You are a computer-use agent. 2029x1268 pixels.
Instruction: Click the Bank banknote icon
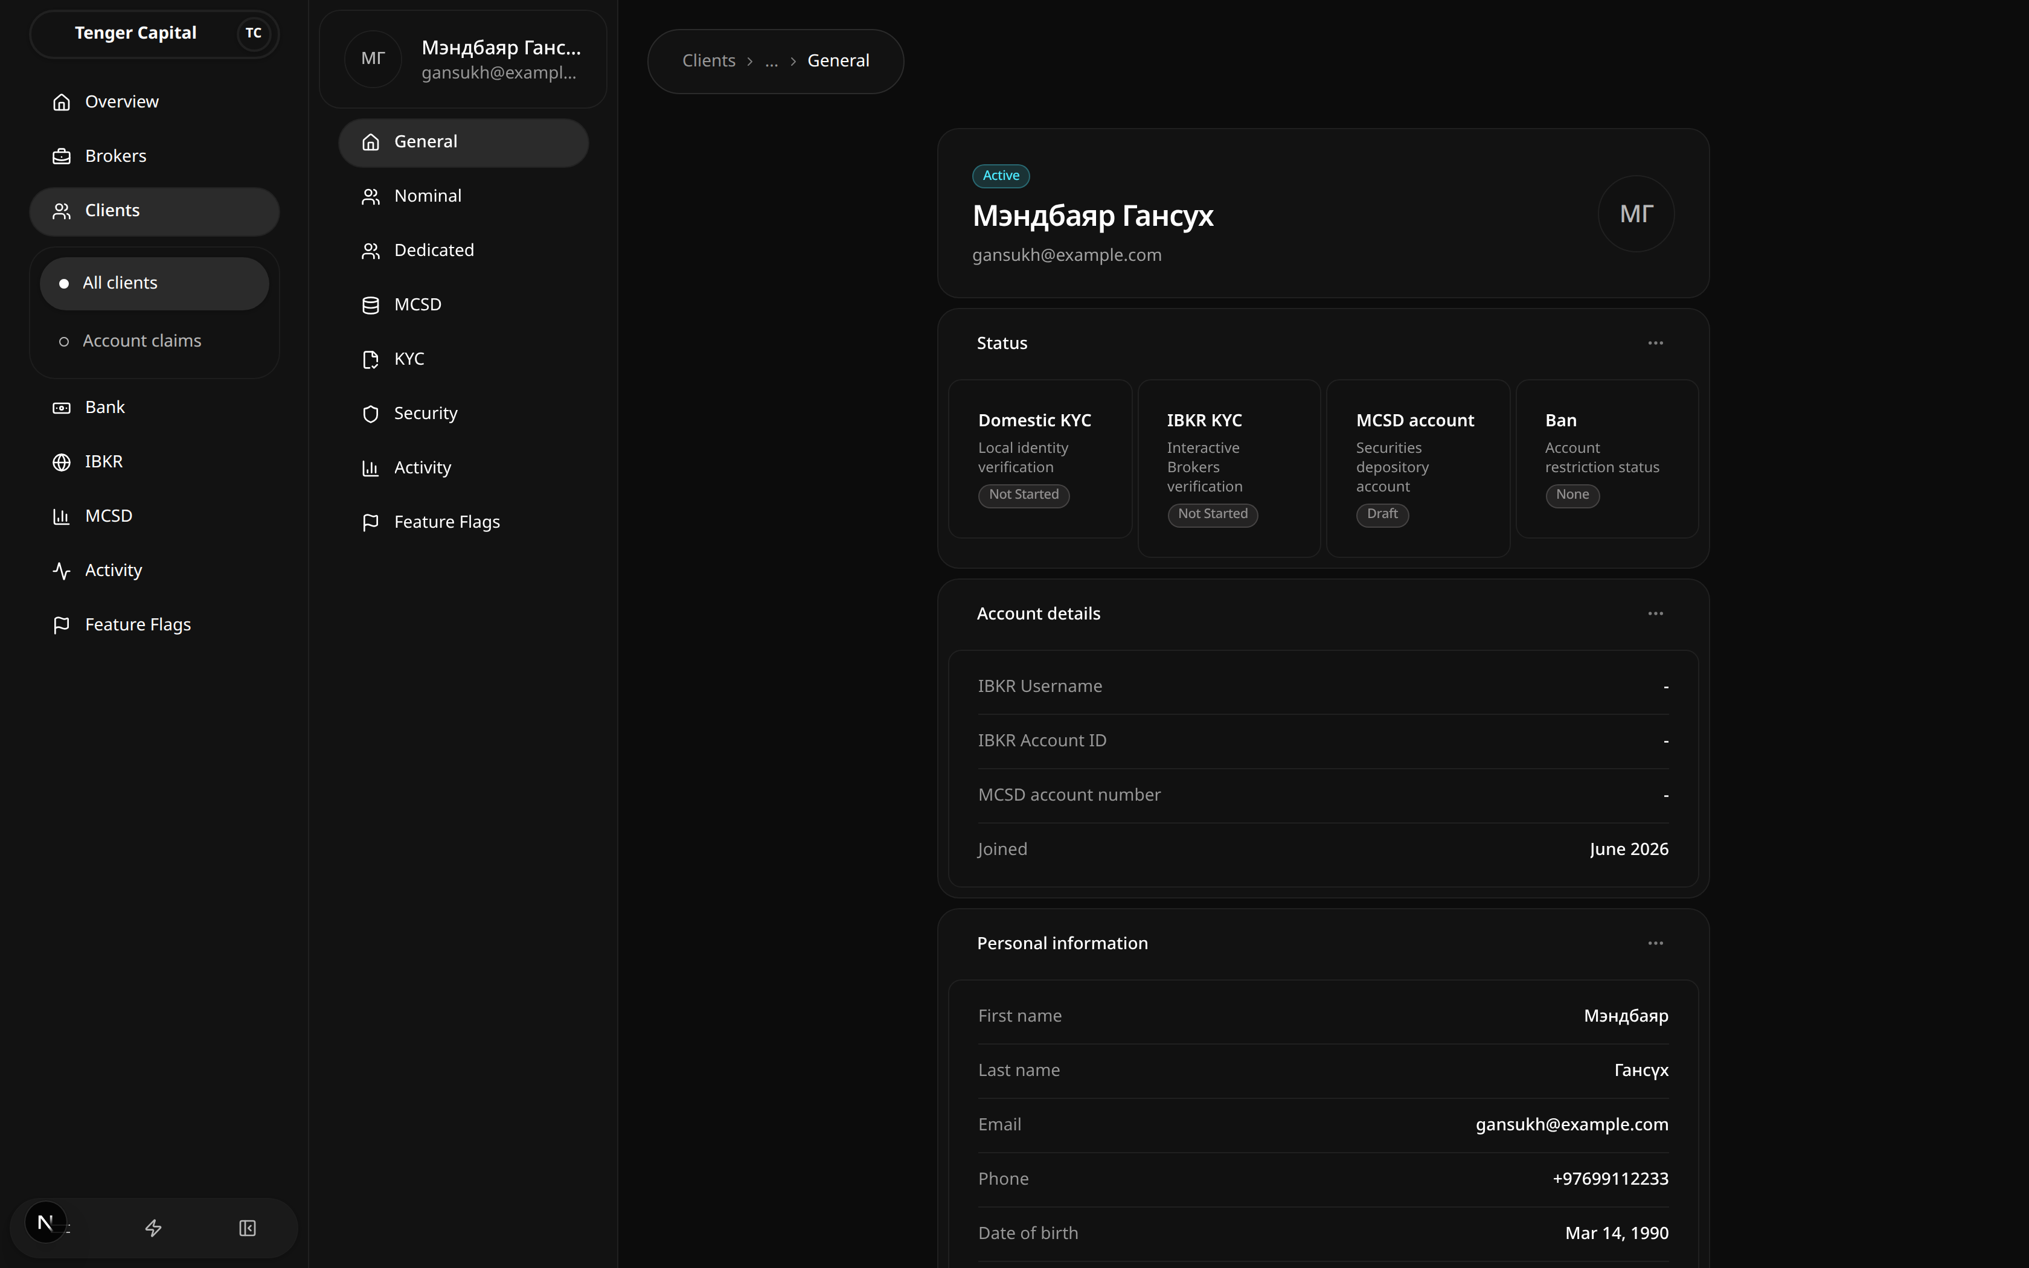click(61, 408)
